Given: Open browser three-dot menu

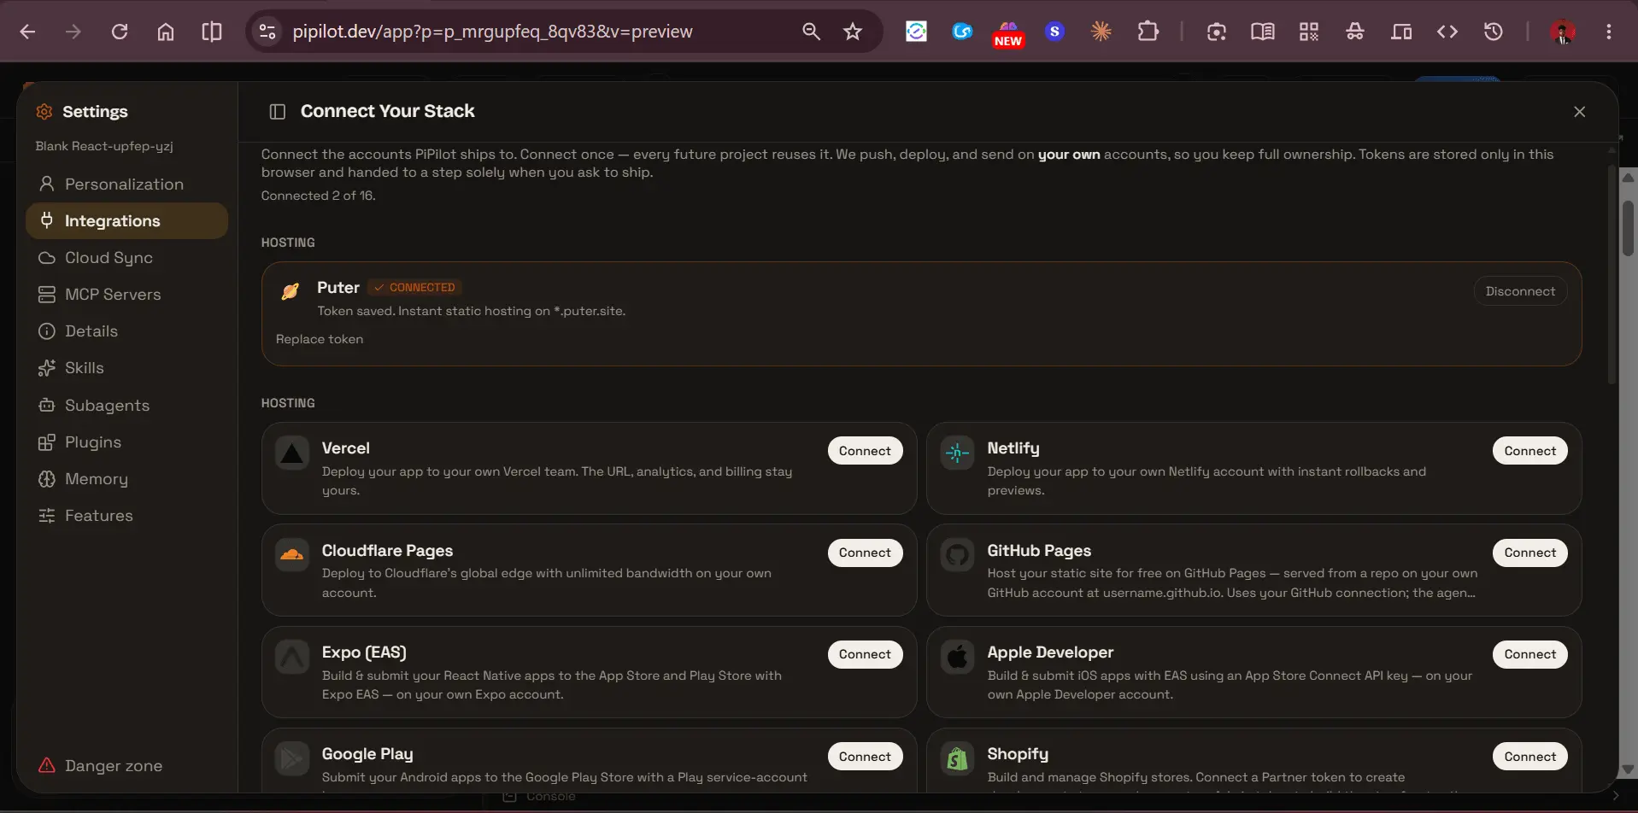Looking at the screenshot, I should (1609, 32).
